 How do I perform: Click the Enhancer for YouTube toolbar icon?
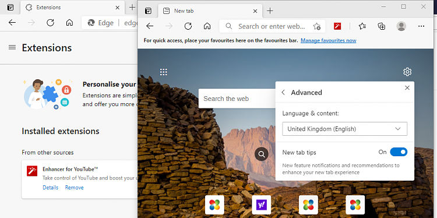[x=337, y=26]
